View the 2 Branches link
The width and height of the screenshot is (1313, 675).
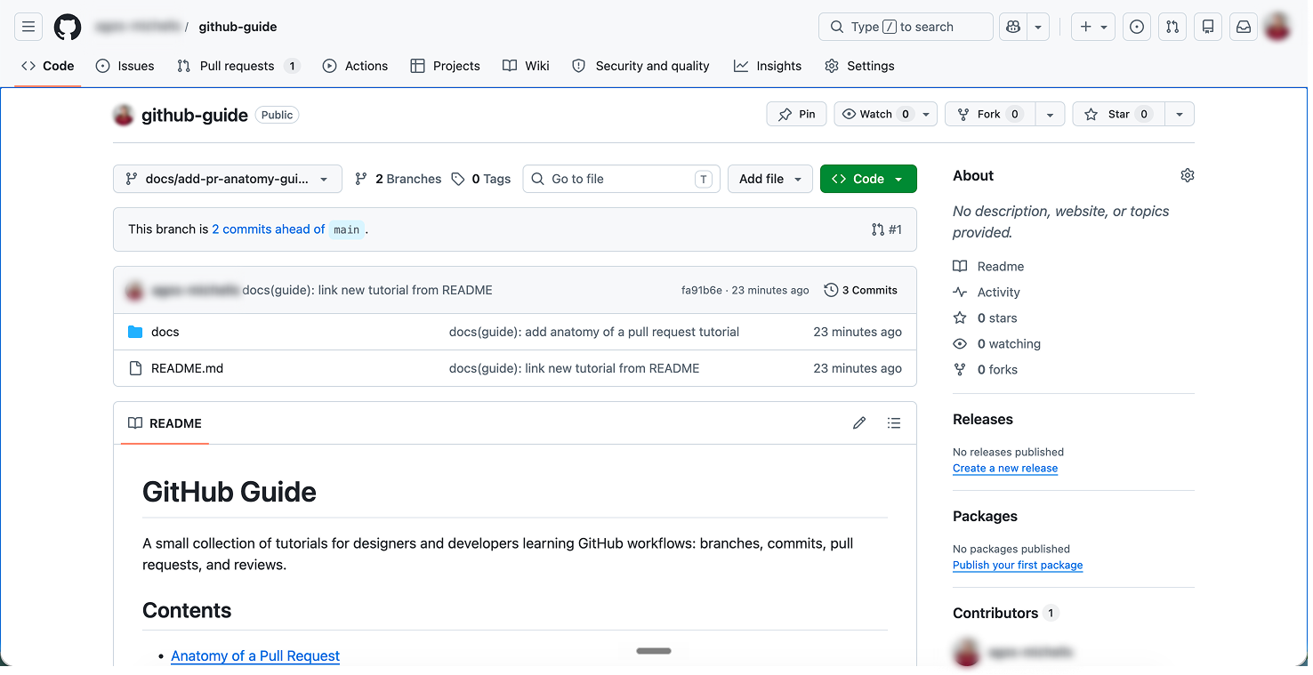click(398, 179)
